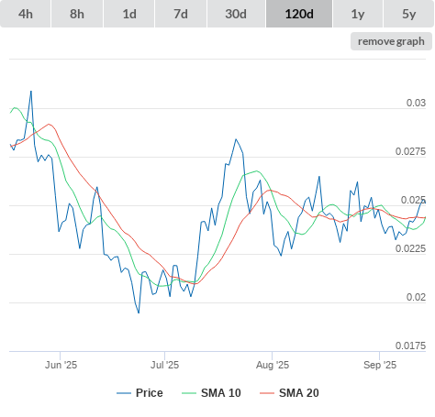This screenshot has height=417, width=435.
Task: Click the Sep '25 axis tick label
Action: coord(380,365)
